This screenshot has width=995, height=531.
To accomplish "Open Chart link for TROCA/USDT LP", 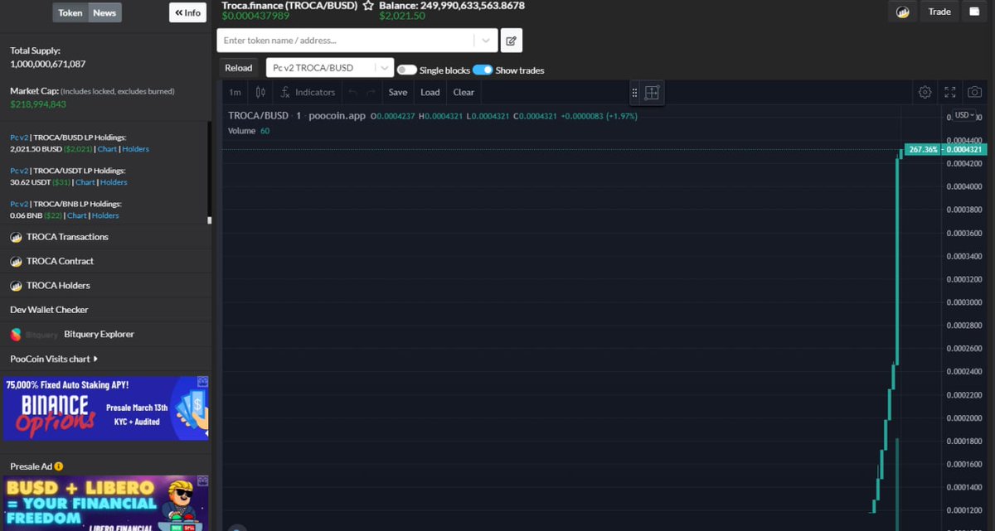I will pos(85,182).
